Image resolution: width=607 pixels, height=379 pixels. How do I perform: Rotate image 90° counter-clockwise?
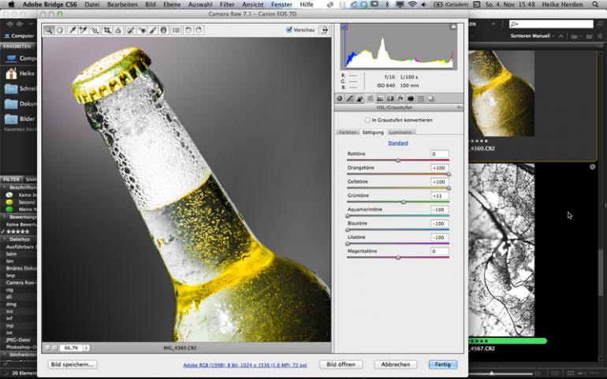[x=188, y=30]
